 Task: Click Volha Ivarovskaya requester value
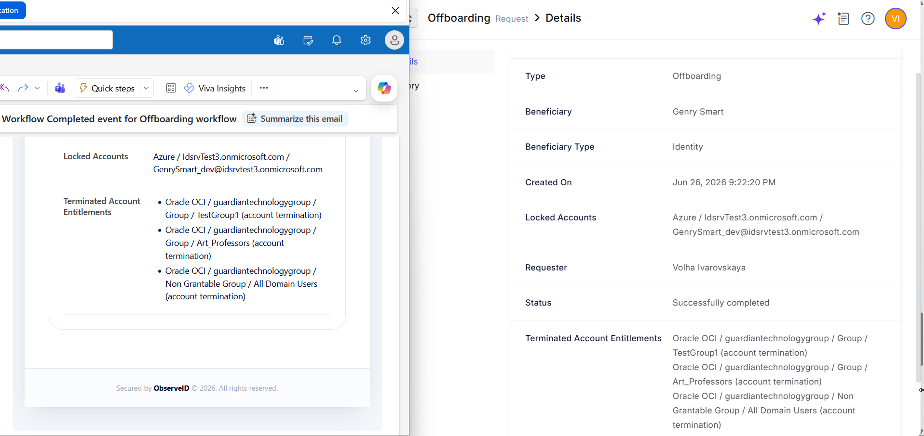(x=709, y=268)
